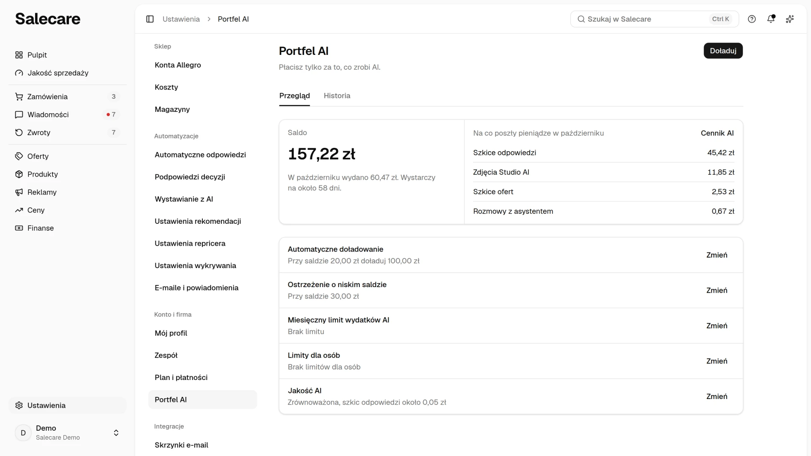This screenshot has height=456, width=811.
Task: Focus the Szukaj w Salecare search field
Action: 654,19
